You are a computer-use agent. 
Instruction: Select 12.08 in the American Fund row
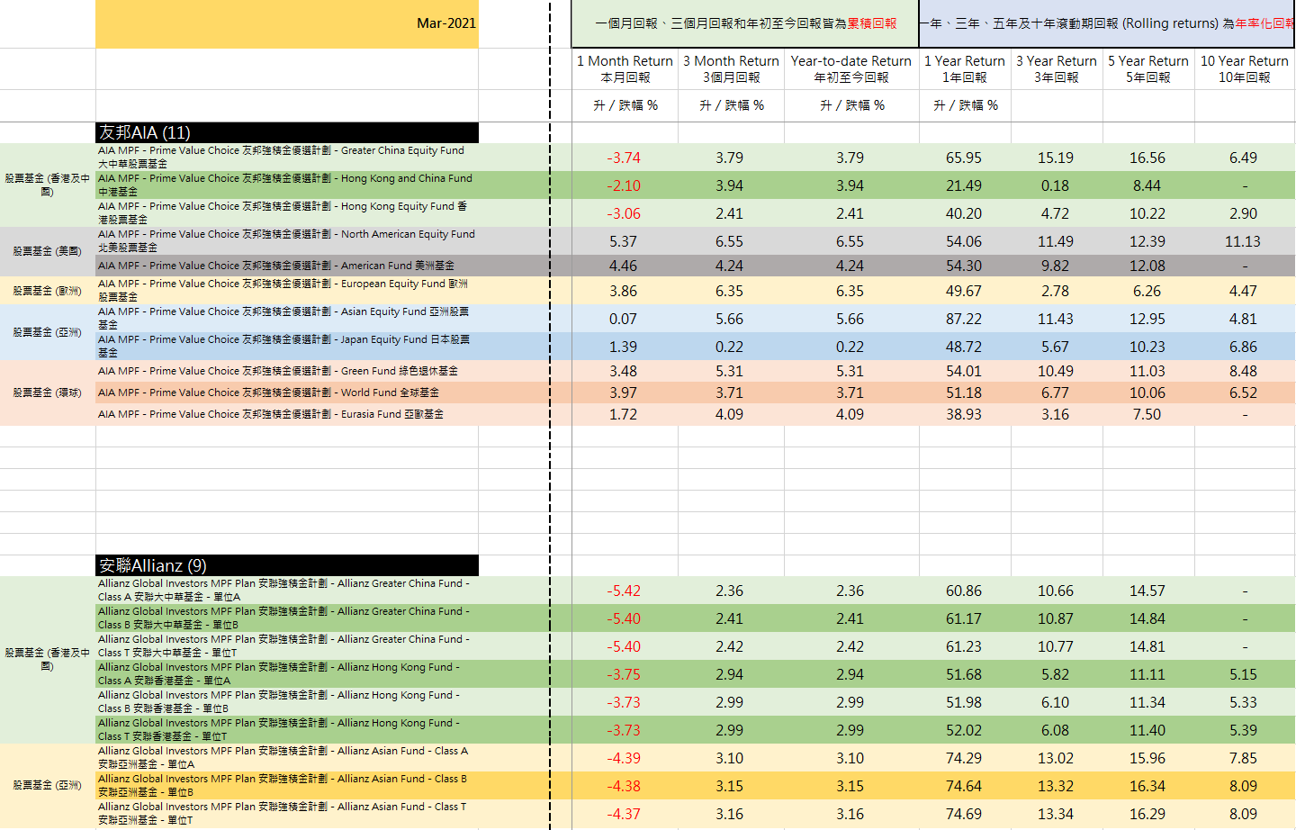pyautogui.click(x=1147, y=266)
